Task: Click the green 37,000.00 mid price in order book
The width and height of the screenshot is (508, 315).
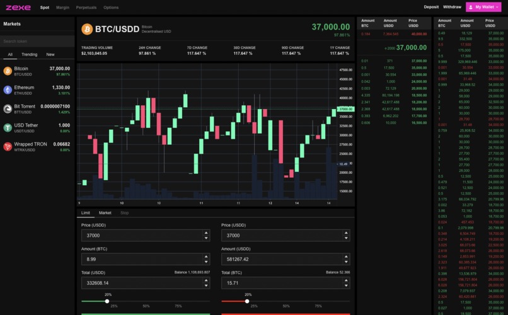Action: [x=411, y=48]
